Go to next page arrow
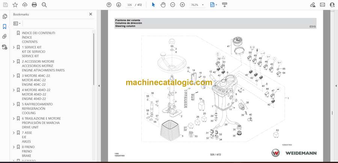Image resolution: width=338 pixels, height=163 pixels. click(119, 5)
